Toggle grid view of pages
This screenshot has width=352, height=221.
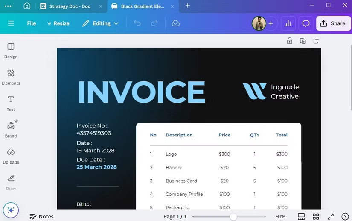coord(316,217)
